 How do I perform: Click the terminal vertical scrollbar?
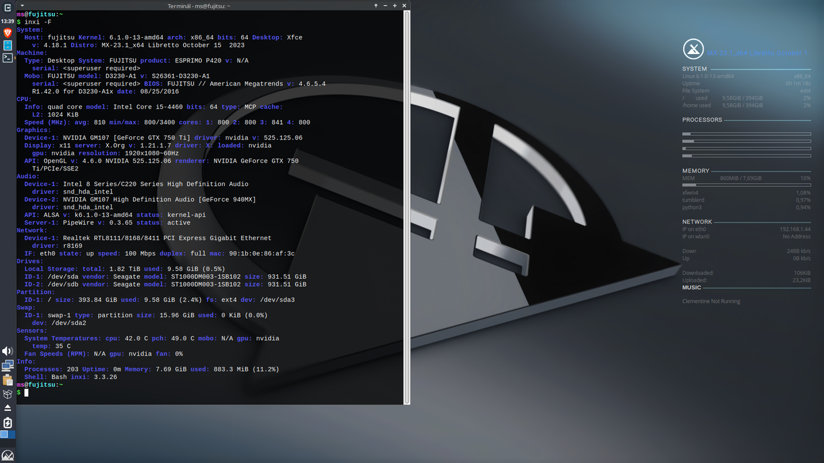[407, 207]
